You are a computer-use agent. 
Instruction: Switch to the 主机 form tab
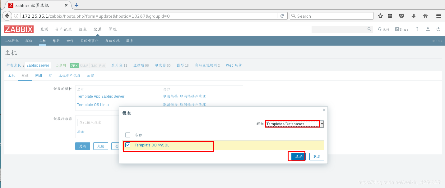(11, 75)
